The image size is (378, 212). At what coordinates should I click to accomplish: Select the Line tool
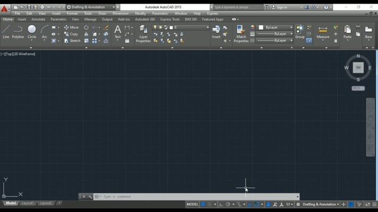(x=6, y=32)
